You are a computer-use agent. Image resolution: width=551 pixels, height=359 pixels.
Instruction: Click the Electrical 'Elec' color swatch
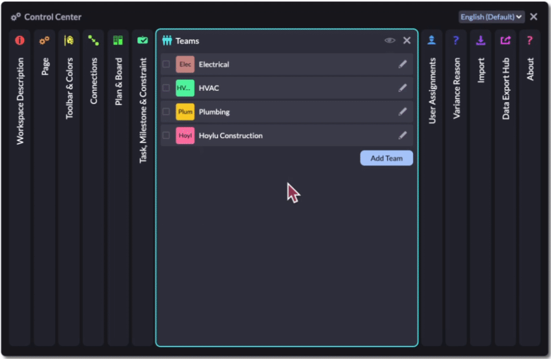point(185,64)
